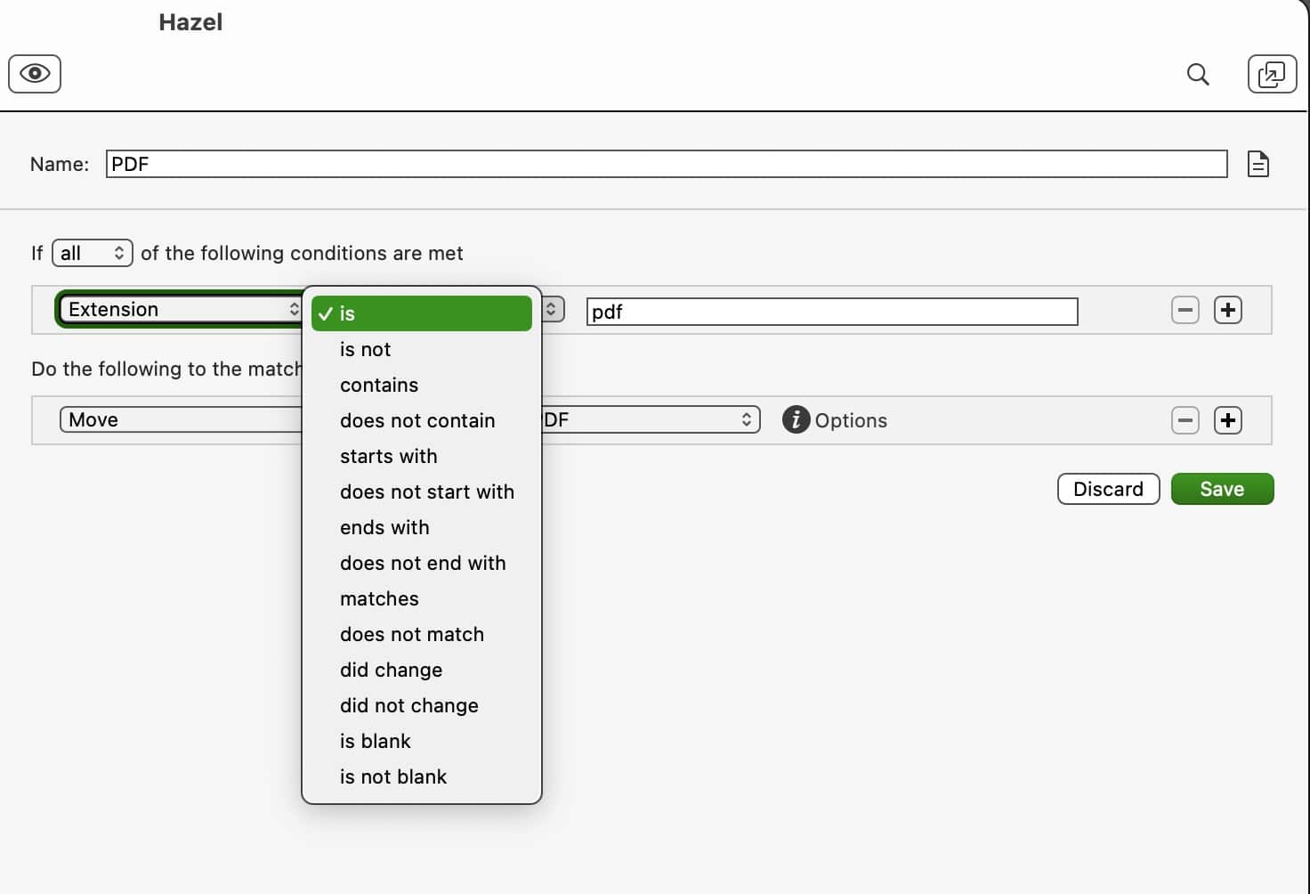Choose 'does not match' operator

coord(412,634)
